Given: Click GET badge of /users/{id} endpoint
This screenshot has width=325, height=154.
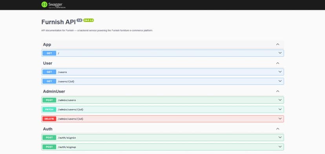Looking at the screenshot, I should tap(49, 81).
